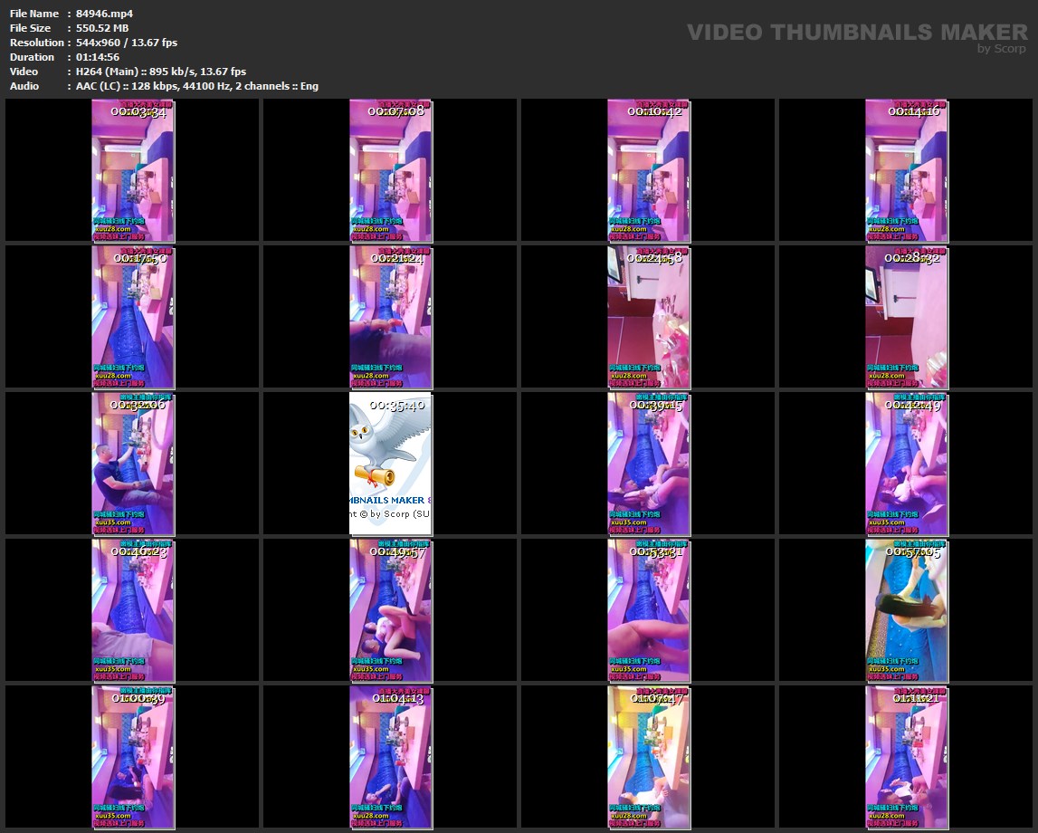This screenshot has width=1038, height=833.
Task: Open the thumbnail at 01:00:39
Action: [132, 758]
